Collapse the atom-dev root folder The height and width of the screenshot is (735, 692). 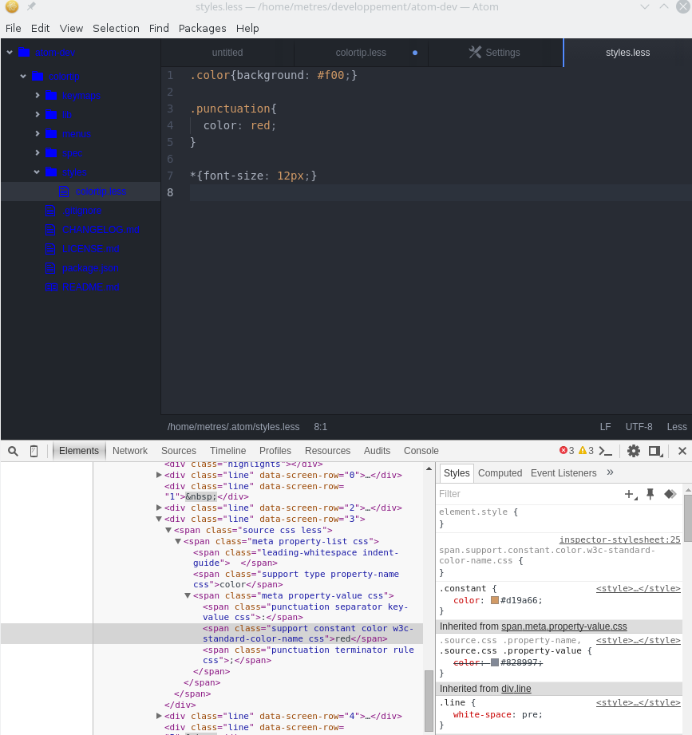pos(10,52)
